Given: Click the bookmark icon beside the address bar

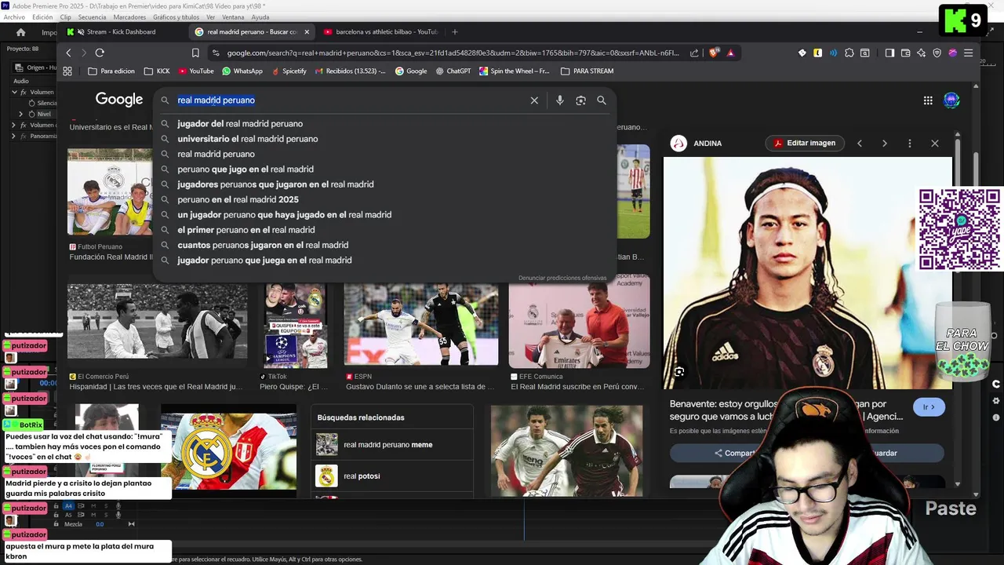Looking at the screenshot, I should (195, 53).
